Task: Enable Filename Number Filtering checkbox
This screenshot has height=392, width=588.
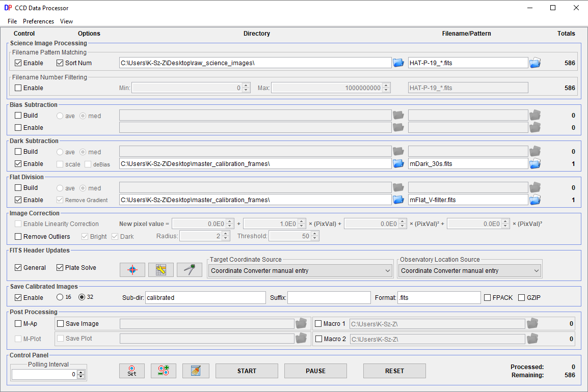Action: (18, 88)
